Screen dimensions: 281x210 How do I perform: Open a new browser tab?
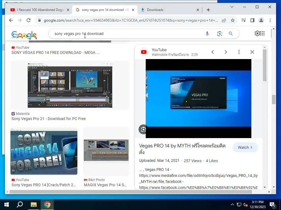tap(208, 10)
